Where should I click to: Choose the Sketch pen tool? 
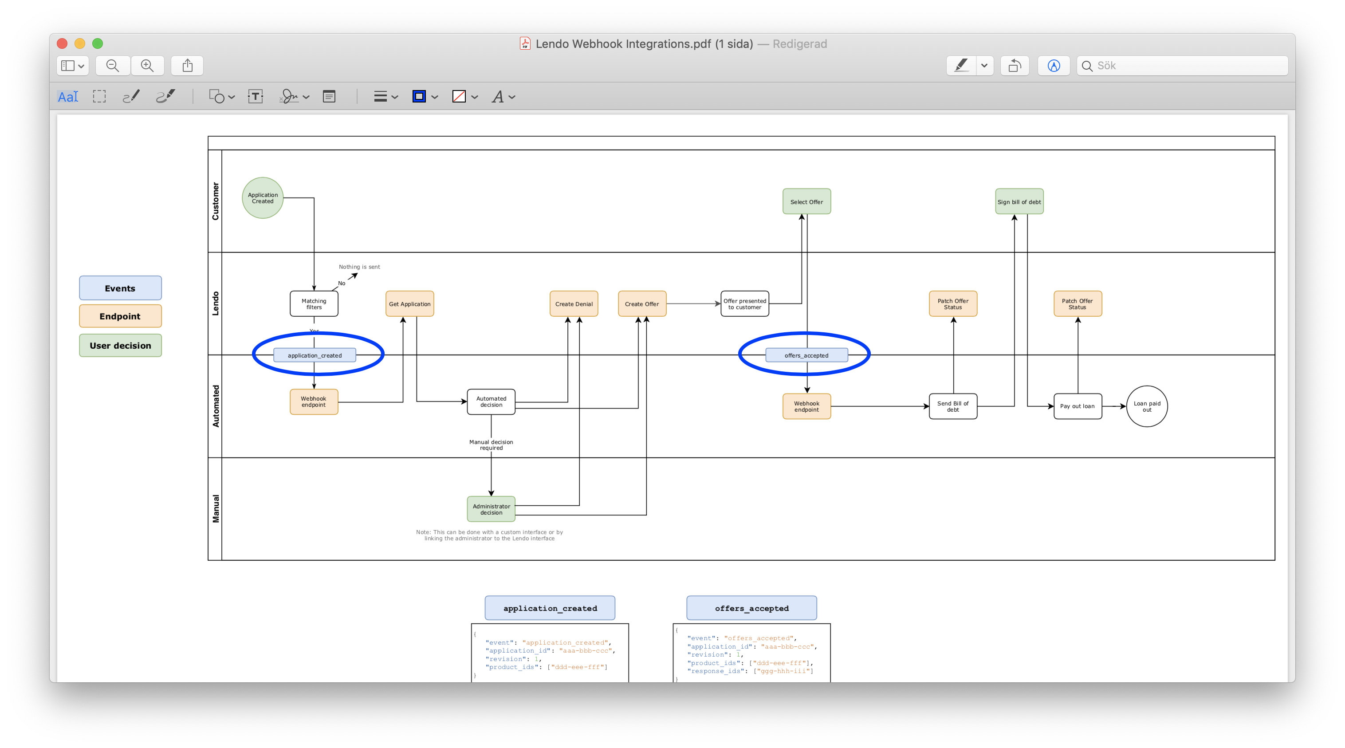point(131,97)
